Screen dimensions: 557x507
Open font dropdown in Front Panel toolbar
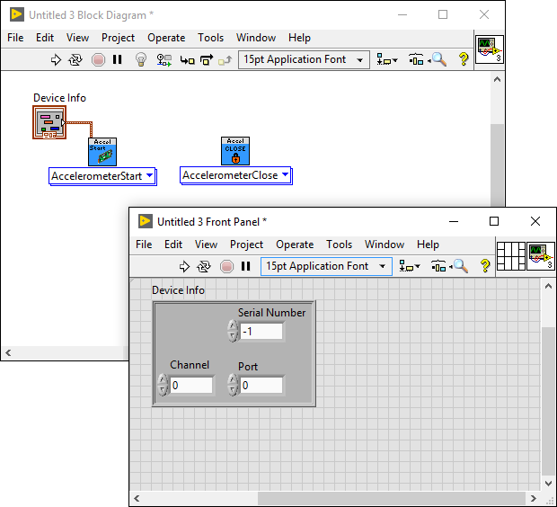[326, 266]
